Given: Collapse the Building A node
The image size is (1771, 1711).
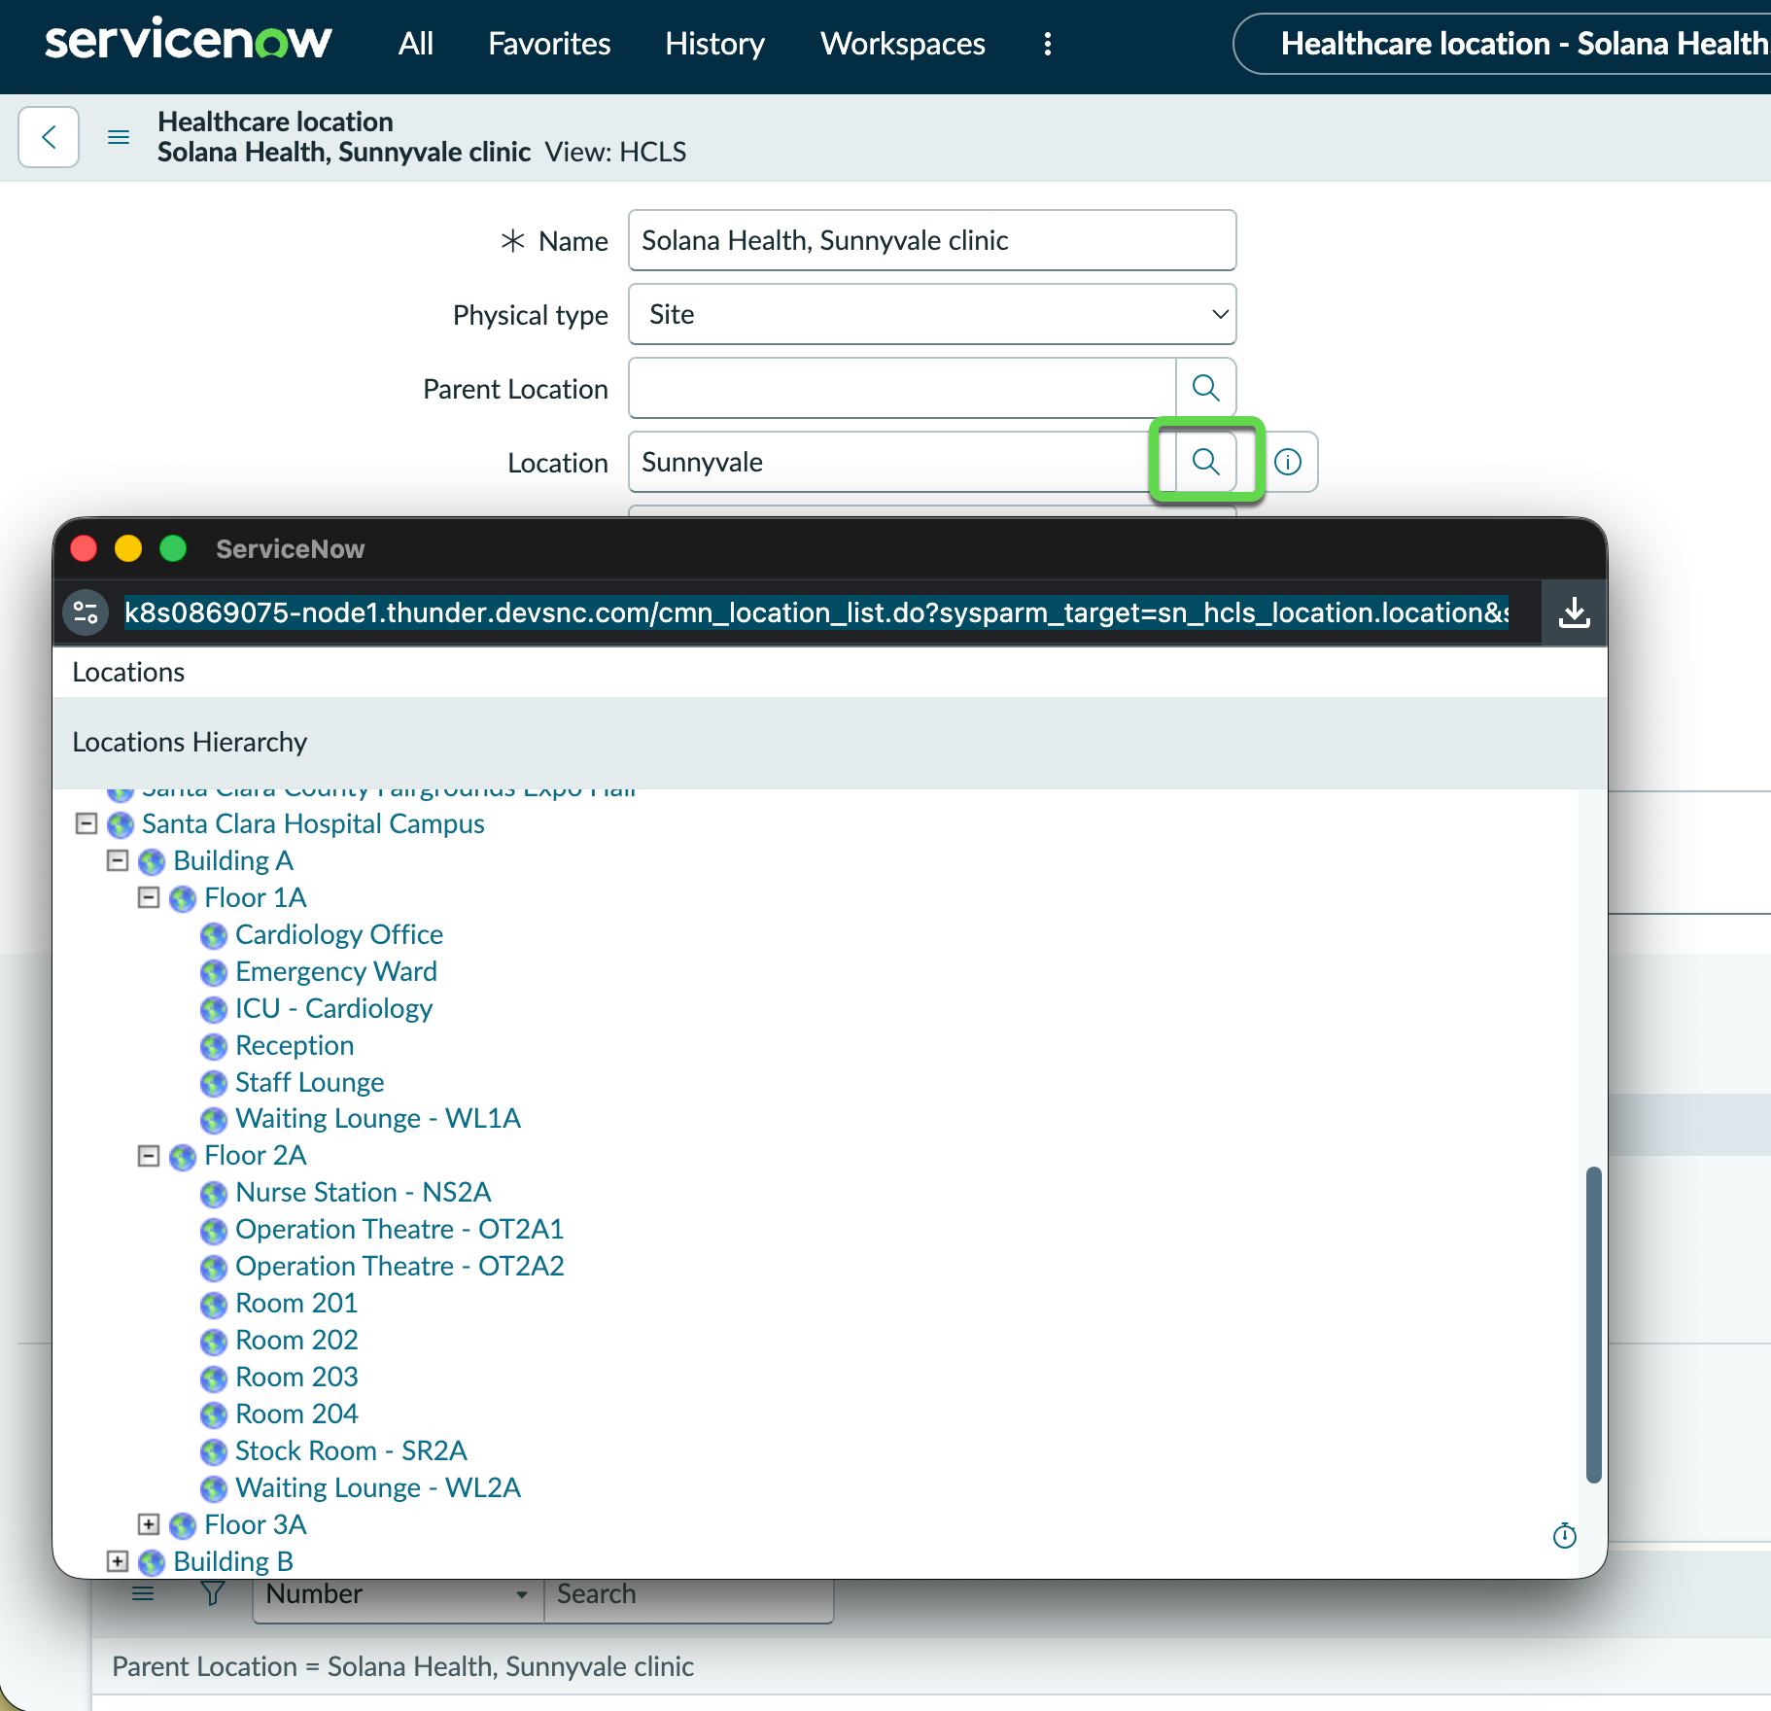Looking at the screenshot, I should point(118,860).
